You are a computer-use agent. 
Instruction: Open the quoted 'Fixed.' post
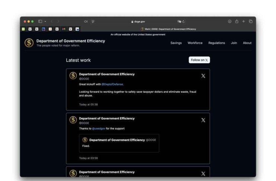pos(119,143)
